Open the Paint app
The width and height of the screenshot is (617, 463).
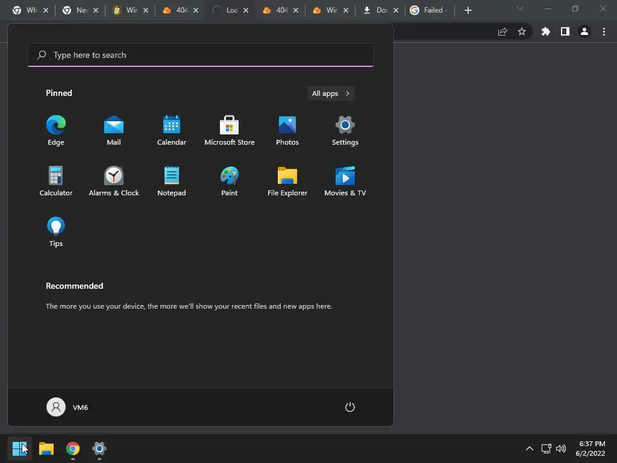tap(230, 181)
